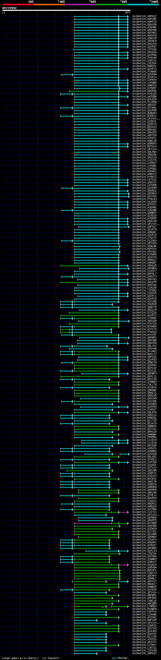Select the UniRef100_B0JHH3 label
This screenshot has width=161, height=660.
(145, 351)
